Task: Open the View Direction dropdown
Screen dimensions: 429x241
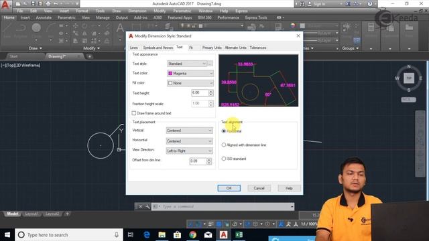Action: 189,151
